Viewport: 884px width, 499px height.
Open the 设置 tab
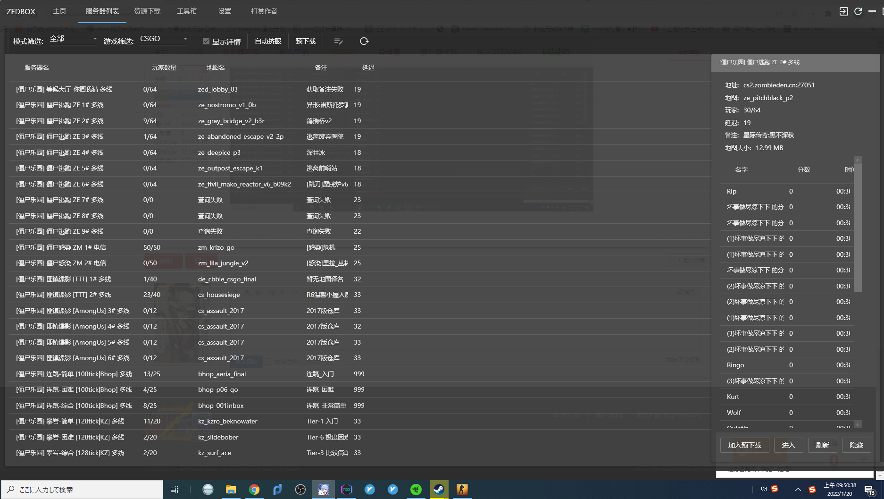click(225, 11)
